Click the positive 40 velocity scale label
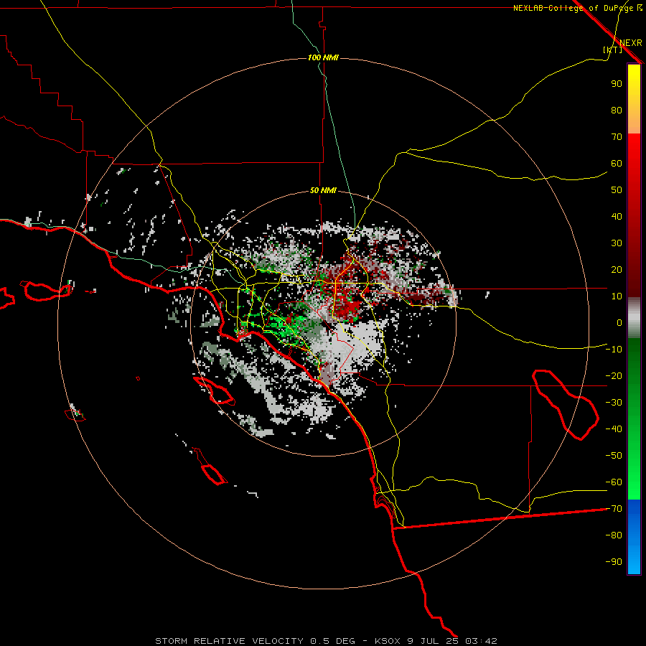Screen dimensions: 646x646 coord(617,216)
